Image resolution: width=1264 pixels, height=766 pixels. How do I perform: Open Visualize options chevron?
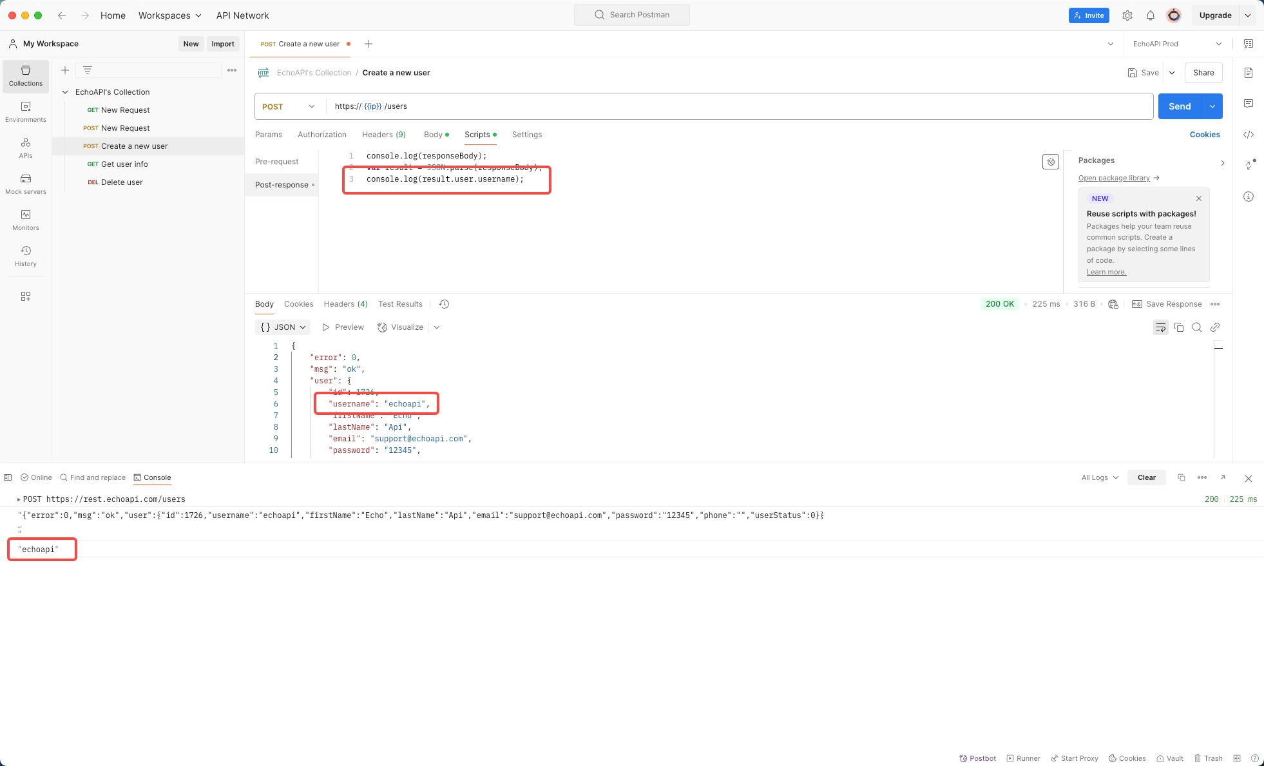click(437, 327)
